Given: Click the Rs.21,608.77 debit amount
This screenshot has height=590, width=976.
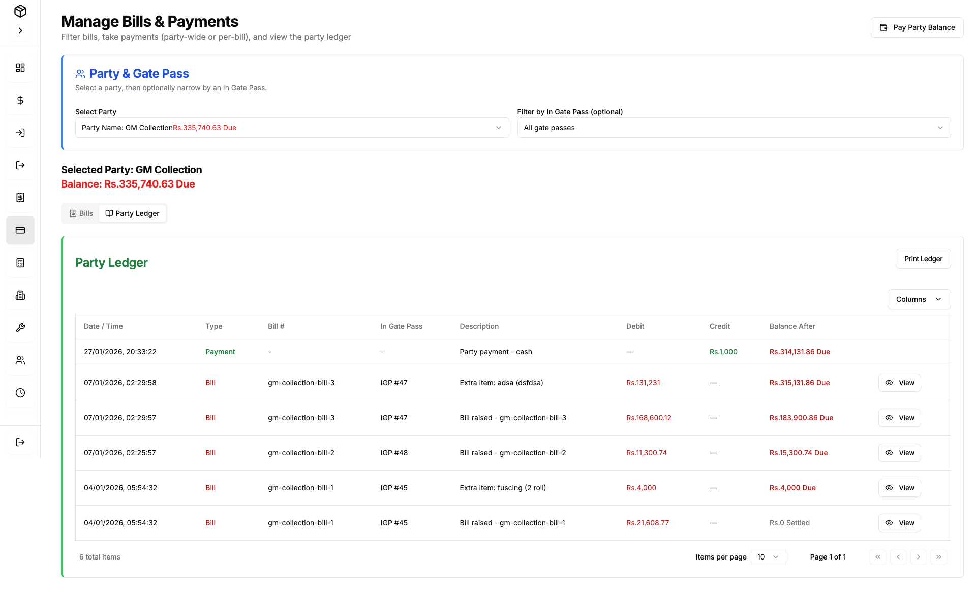Looking at the screenshot, I should tap(648, 523).
